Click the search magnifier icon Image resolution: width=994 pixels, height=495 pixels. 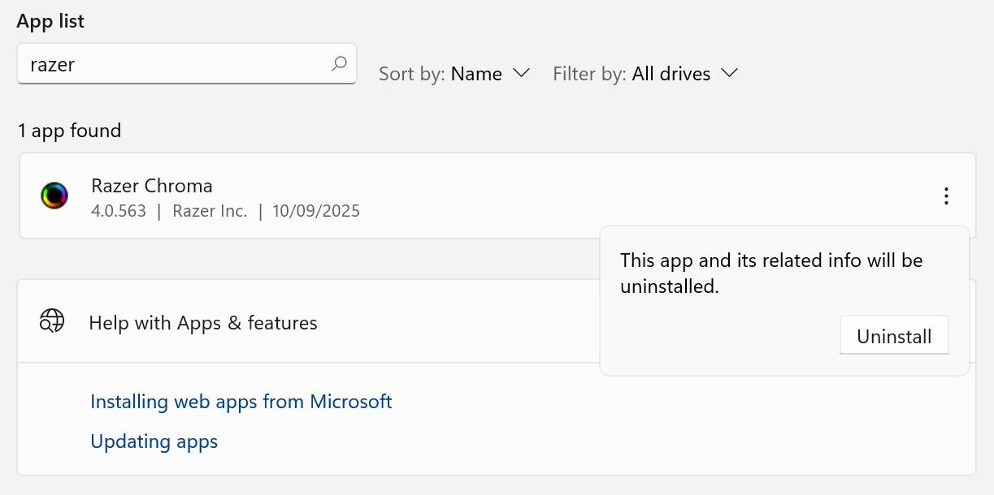click(337, 63)
